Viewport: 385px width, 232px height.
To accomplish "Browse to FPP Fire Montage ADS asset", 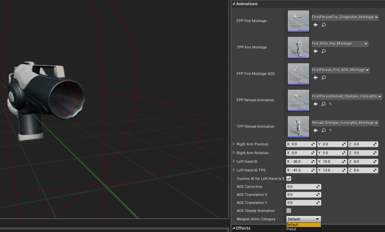I will [x=324, y=78].
